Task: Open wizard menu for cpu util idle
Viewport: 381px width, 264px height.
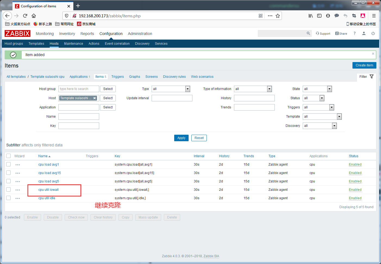Action: click(x=18, y=198)
